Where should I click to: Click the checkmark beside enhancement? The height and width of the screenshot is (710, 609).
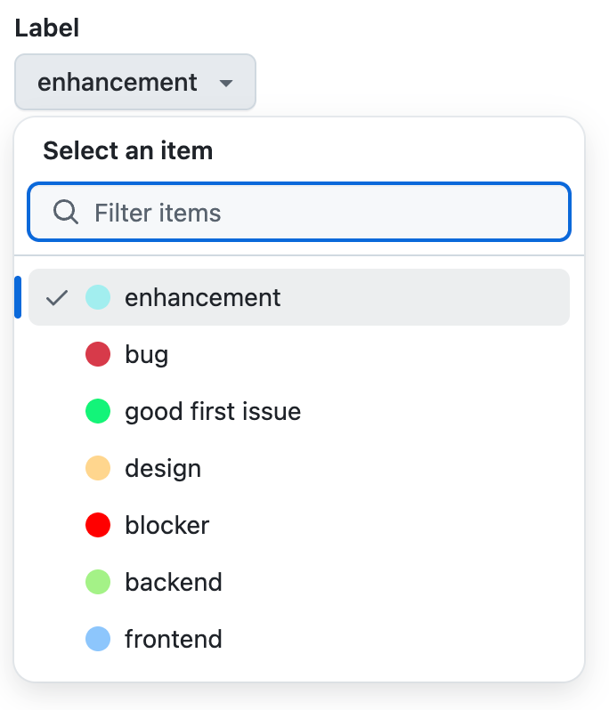[x=57, y=297]
